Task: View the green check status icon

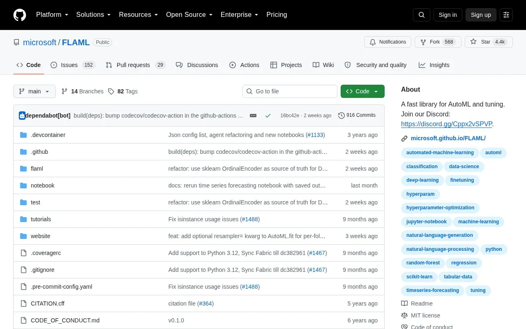Action: point(268,116)
